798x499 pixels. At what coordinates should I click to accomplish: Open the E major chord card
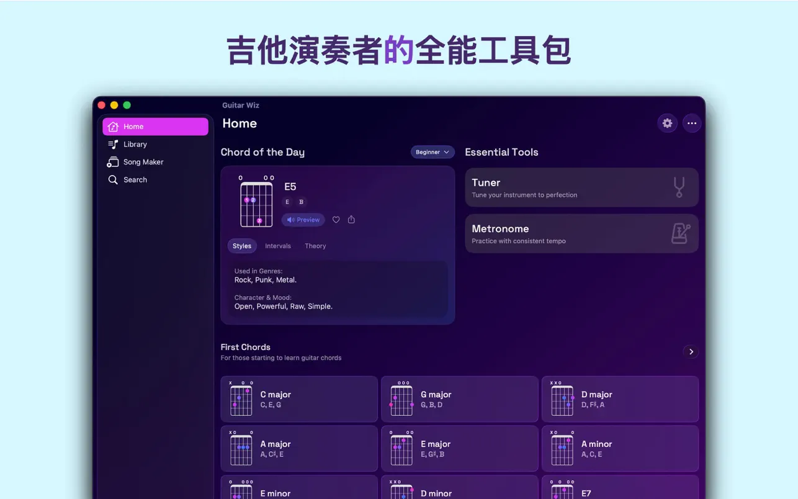pos(459,449)
